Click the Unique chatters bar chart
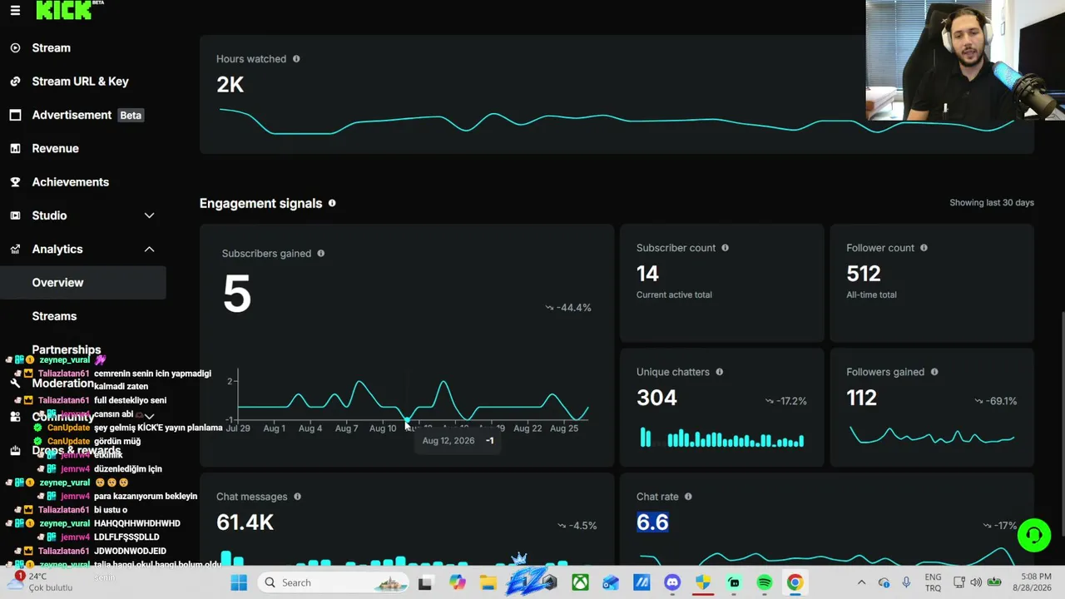The height and width of the screenshot is (599, 1065). (x=722, y=438)
